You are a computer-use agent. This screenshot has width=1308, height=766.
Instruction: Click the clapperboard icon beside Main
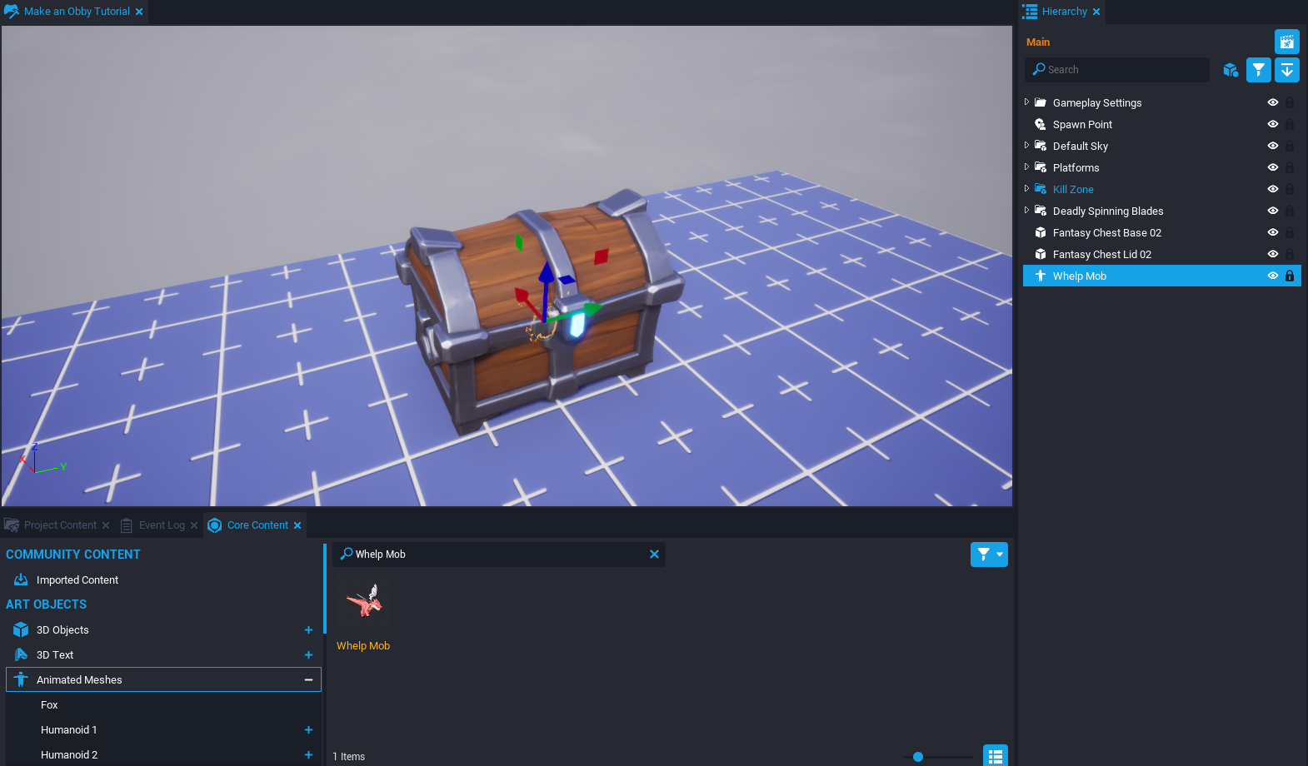(1286, 42)
